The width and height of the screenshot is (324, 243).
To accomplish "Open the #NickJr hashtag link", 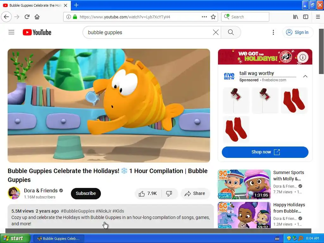I will (103, 211).
